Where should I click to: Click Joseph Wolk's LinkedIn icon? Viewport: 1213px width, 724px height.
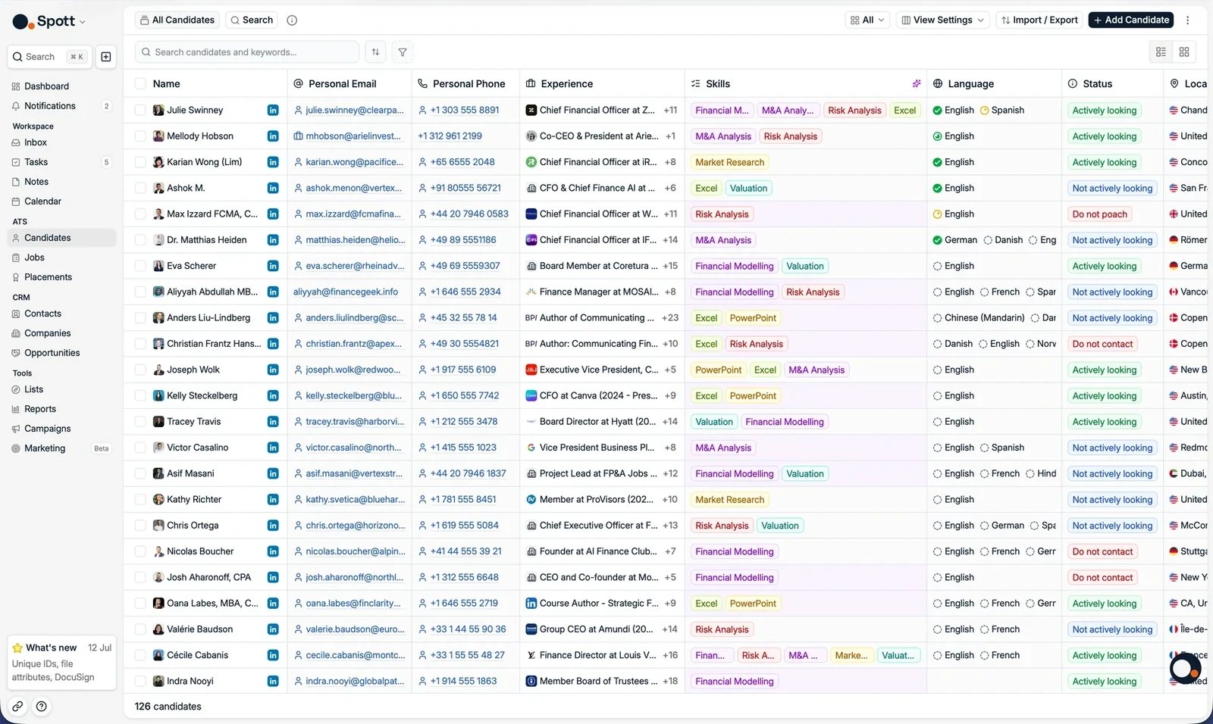pos(273,370)
